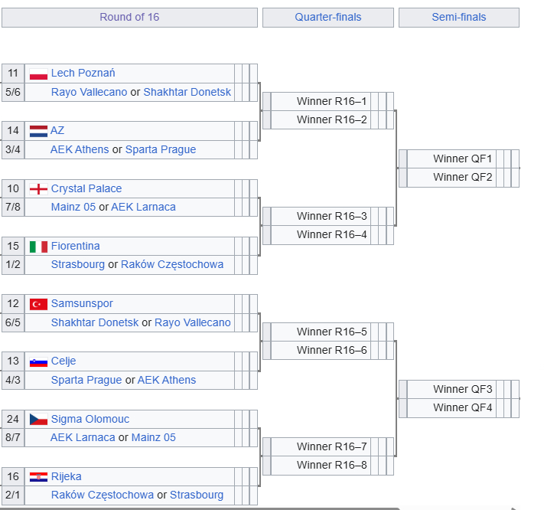The image size is (544, 510).
Task: Click the Netherlands flag next to AZ
Action: pos(38,131)
